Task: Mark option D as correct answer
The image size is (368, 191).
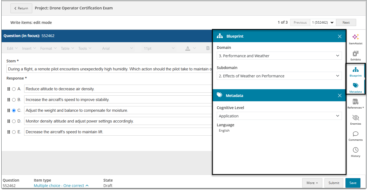Action: [x=14, y=121]
